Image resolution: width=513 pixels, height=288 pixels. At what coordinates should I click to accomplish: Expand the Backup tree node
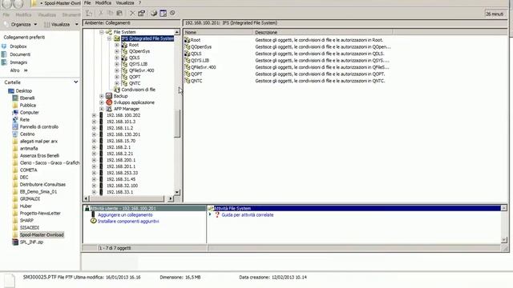102,96
